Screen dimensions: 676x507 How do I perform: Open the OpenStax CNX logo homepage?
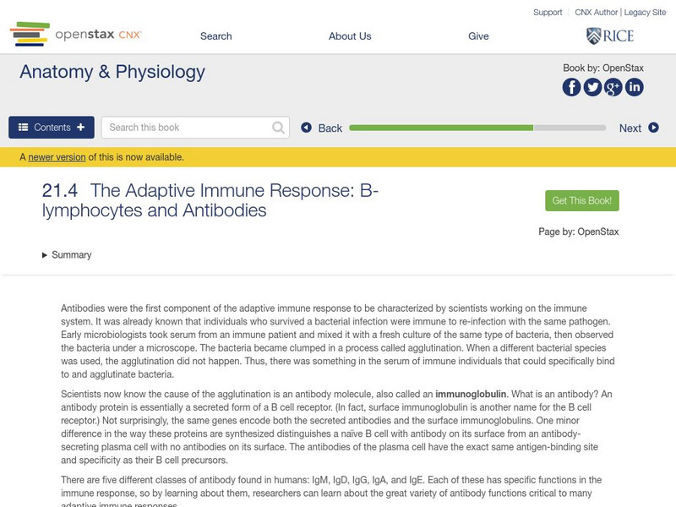(x=76, y=35)
